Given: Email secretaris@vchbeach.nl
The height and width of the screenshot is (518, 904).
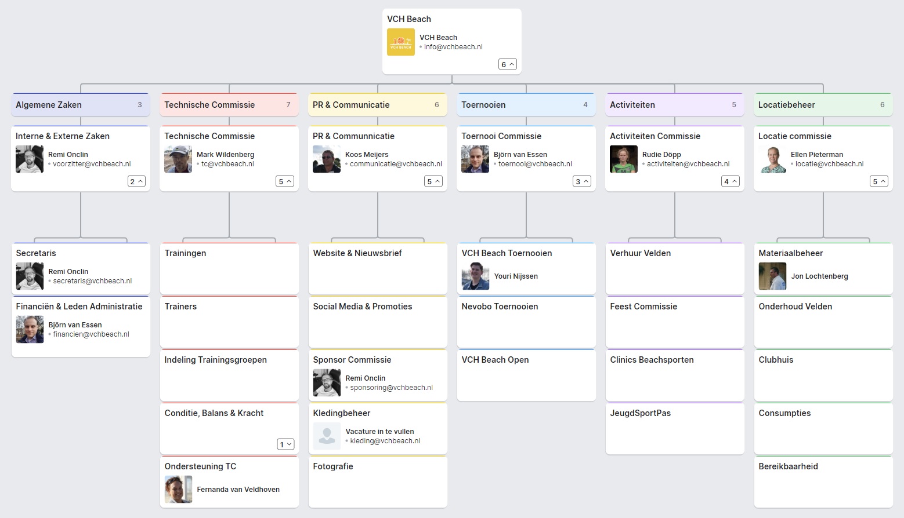Looking at the screenshot, I should (92, 281).
